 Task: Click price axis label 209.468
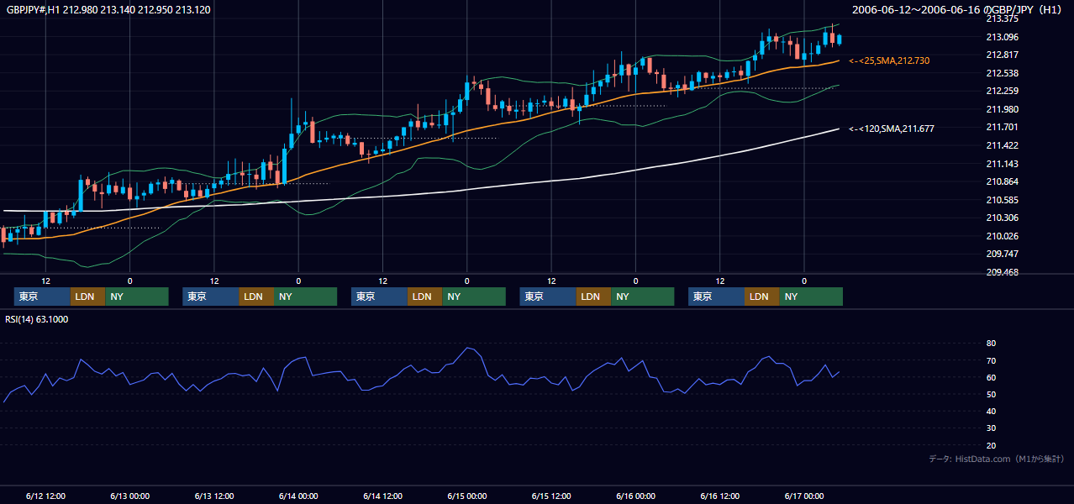tap(1002, 272)
